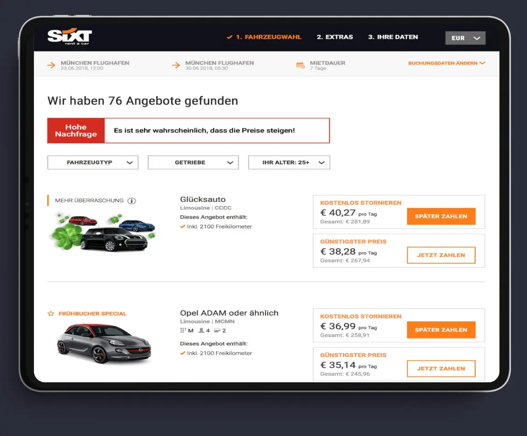Click the Frühbucher Special label
This screenshot has height=436, width=527.
pos(92,313)
